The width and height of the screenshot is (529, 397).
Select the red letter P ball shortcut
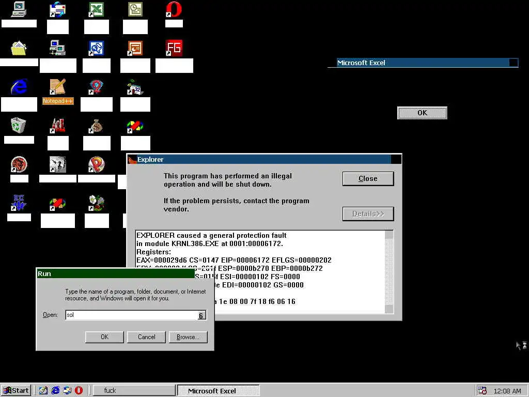click(x=97, y=164)
